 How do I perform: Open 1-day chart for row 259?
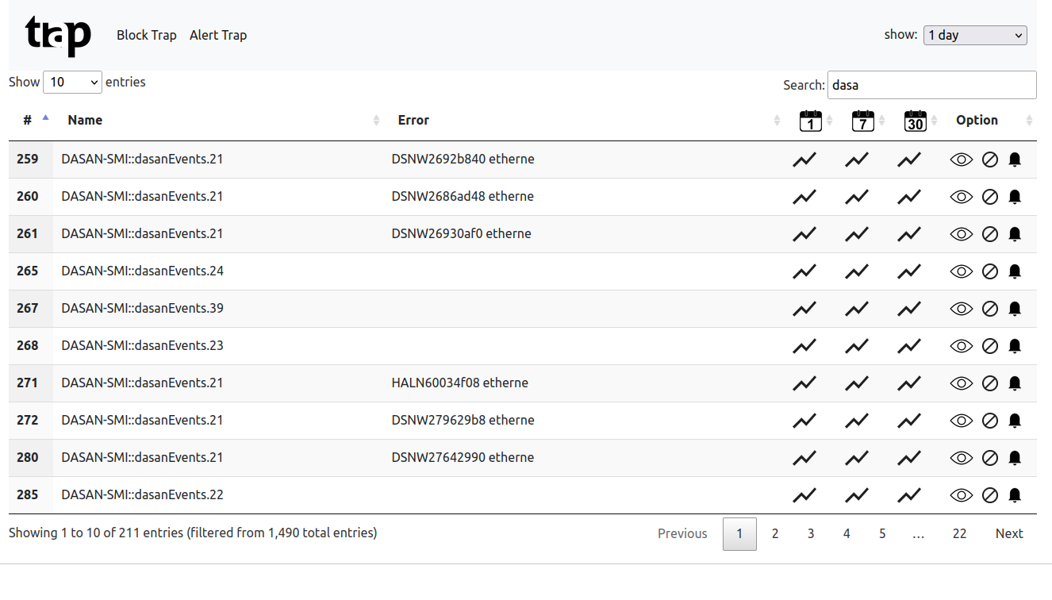tap(804, 160)
